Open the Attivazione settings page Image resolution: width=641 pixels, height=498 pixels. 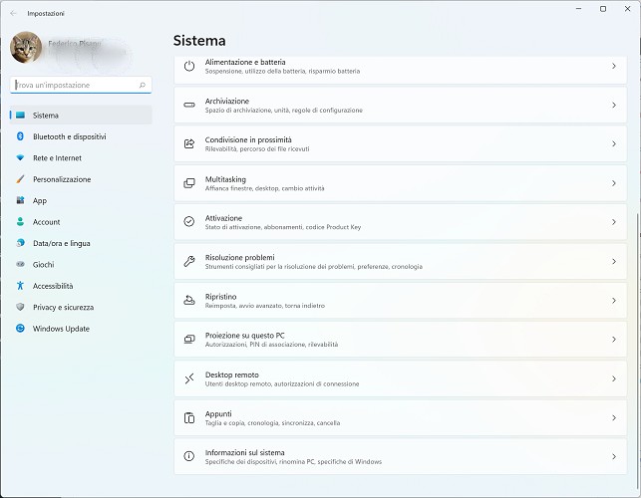tap(399, 222)
